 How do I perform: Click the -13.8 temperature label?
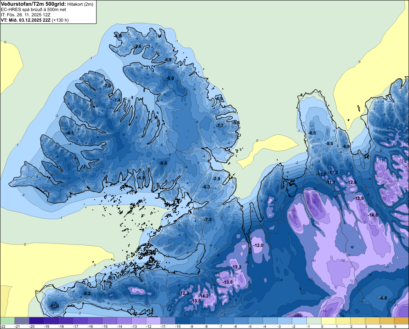click(227, 282)
